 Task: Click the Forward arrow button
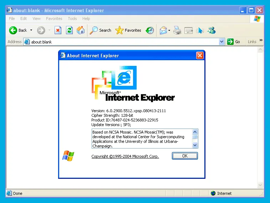pyautogui.click(x=41, y=30)
